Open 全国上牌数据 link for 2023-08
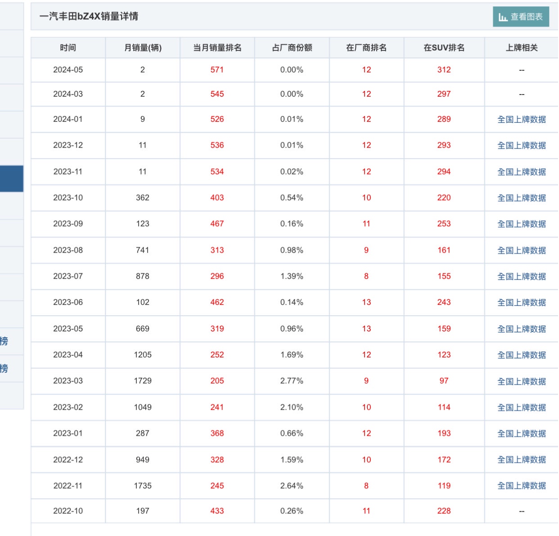 pyautogui.click(x=522, y=250)
